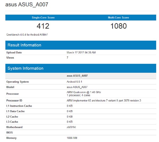Viewport: 159px width, 142px height.
Task: Click the ARM implementer 65 architecture value
Action: [104, 101]
